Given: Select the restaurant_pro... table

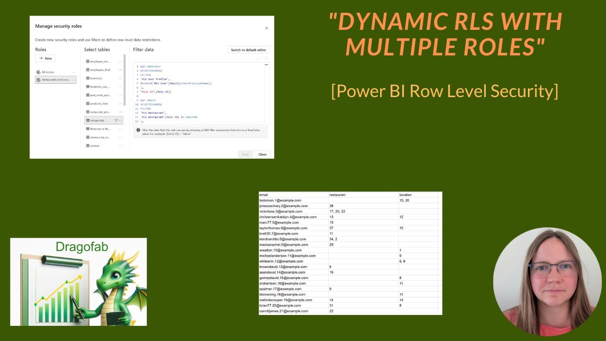Looking at the screenshot, I should pos(104,112).
